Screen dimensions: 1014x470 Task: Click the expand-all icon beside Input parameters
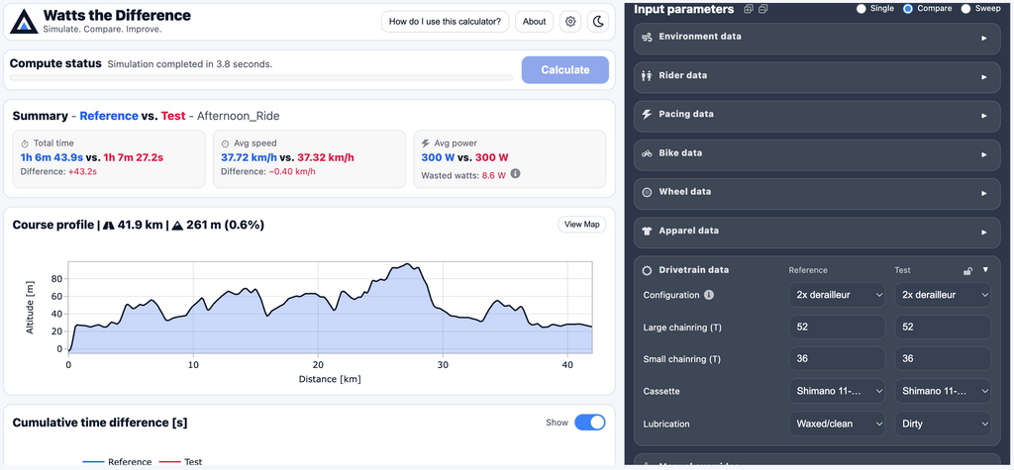[749, 9]
